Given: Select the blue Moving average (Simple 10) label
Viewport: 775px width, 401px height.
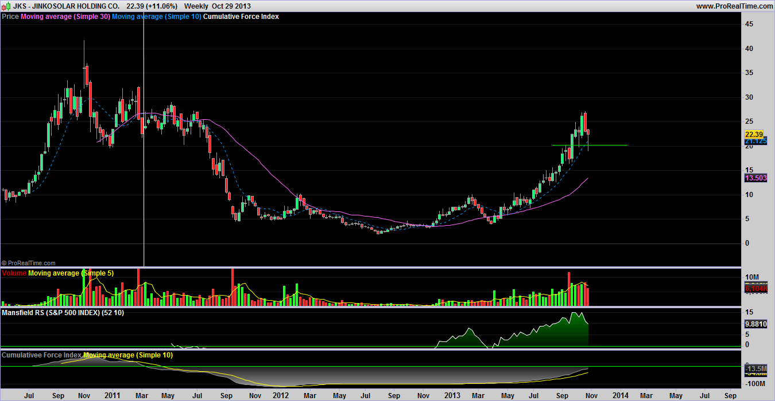Looking at the screenshot, I should (157, 17).
